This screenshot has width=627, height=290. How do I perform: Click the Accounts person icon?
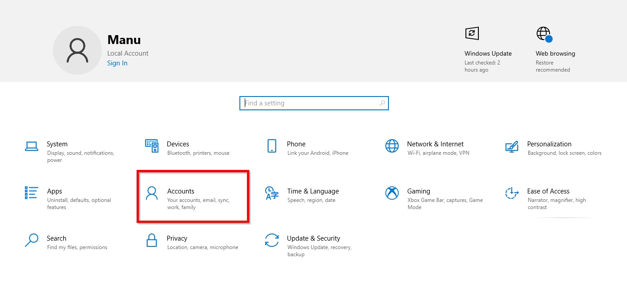point(152,193)
